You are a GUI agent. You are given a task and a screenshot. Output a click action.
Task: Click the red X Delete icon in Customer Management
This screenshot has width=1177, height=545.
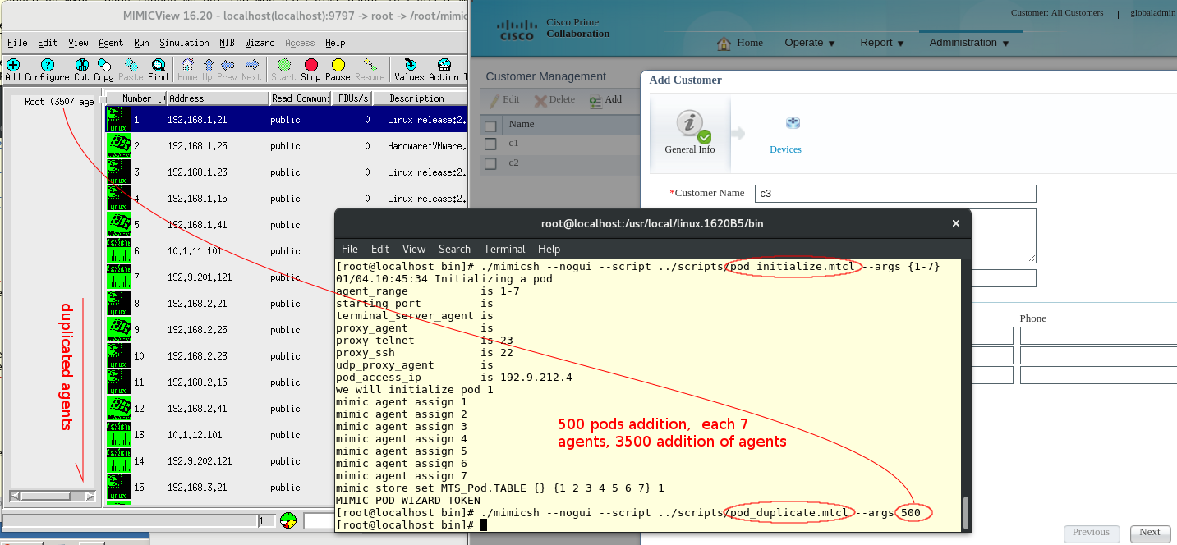pos(540,101)
